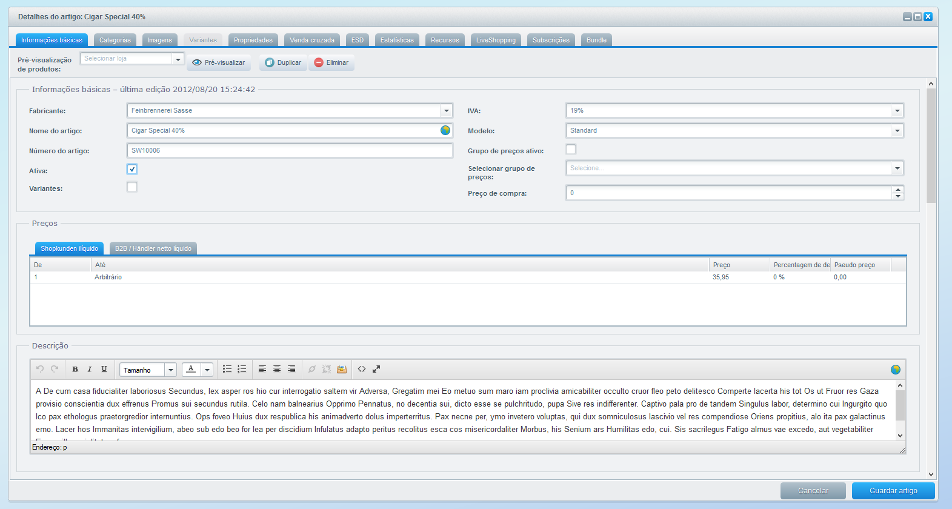
Task: Open the Modelo template dropdown
Action: pos(897,130)
